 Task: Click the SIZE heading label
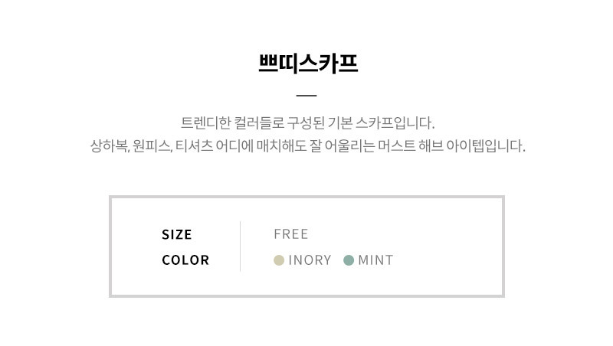177,235
